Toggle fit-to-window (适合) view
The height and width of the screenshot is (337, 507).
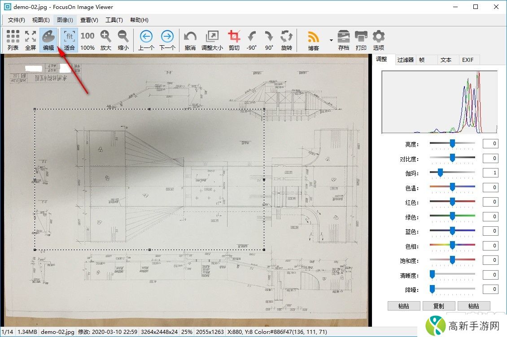coord(70,40)
